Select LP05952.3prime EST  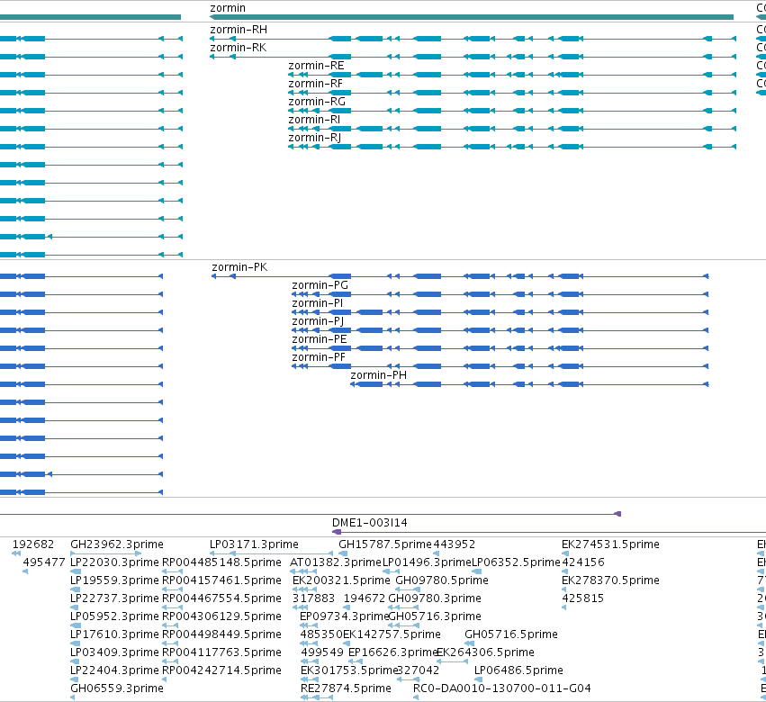coord(115,616)
